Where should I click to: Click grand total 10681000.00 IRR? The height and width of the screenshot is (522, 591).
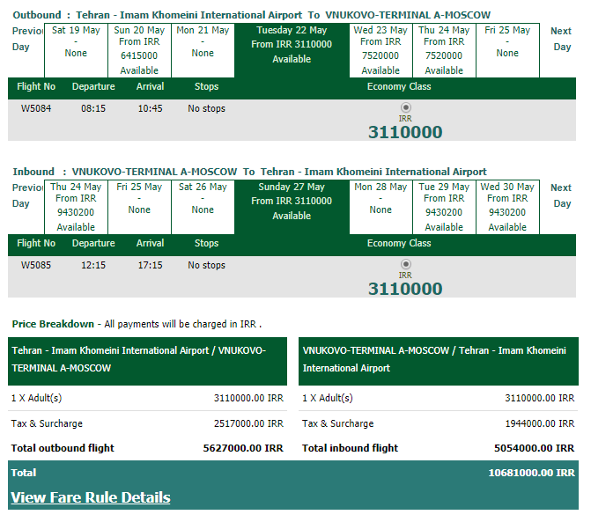(x=531, y=473)
